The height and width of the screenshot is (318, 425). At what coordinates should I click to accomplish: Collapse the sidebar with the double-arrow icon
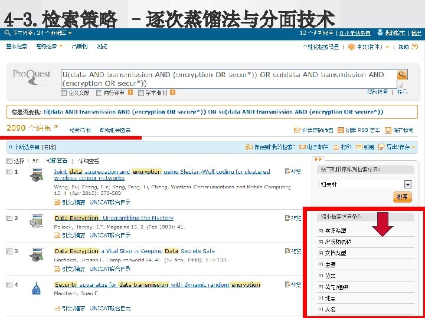pos(318,159)
